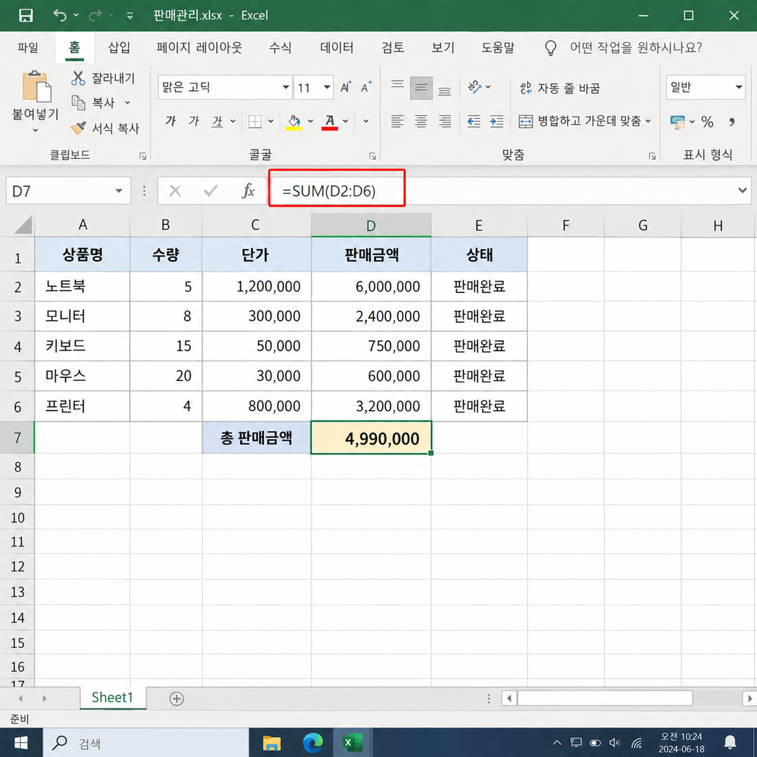This screenshot has width=757, height=757.
Task: Open the 삽입 ribbon tab
Action: (119, 47)
